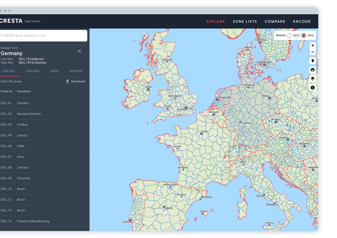This screenshot has height=238, width=337.
Task: Go to ZONE LISTS in navigation
Action: tap(245, 22)
